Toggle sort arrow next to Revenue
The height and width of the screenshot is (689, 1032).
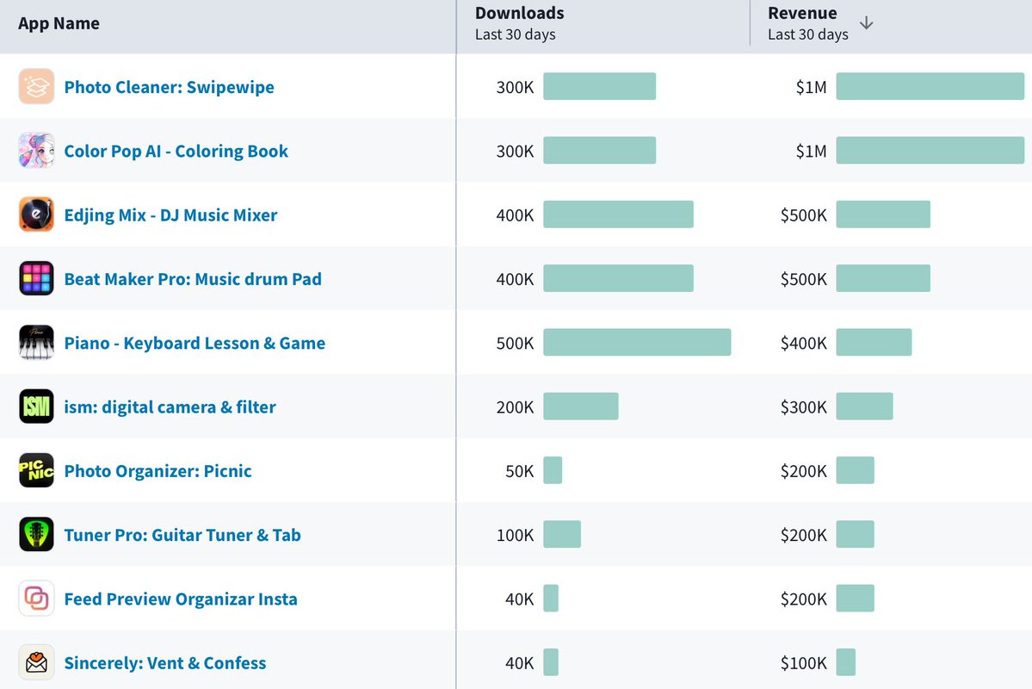tap(866, 24)
